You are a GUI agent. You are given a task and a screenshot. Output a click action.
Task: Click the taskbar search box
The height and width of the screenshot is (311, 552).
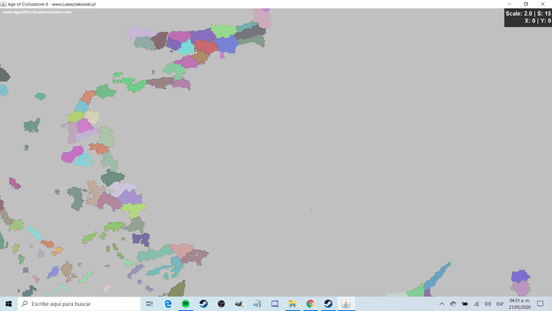(x=79, y=304)
